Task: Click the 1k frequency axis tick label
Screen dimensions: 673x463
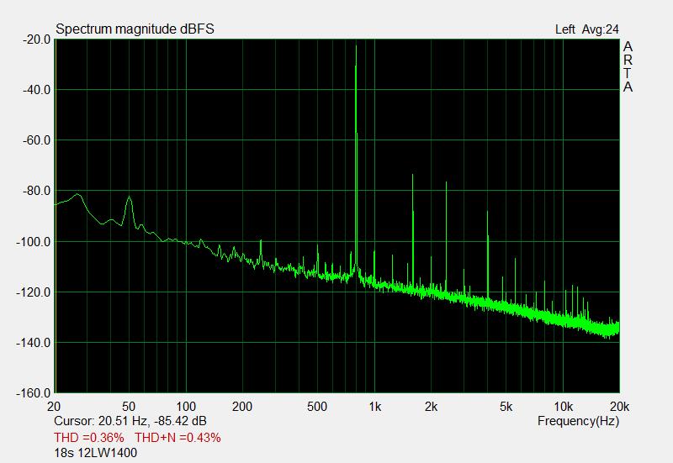Action: pyautogui.click(x=375, y=406)
